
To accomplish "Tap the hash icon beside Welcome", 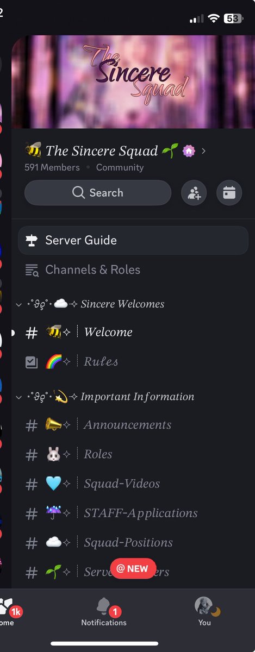I will pos(32,333).
